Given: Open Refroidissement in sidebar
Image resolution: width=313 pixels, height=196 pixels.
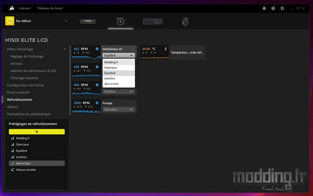Looking at the screenshot, I should point(20,99).
